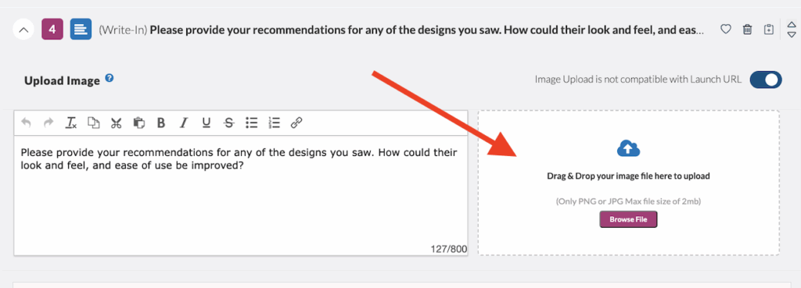Insert a link with the chain icon

(296, 123)
